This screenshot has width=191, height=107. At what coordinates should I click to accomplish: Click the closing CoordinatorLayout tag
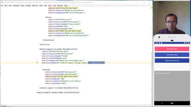(x=58, y=92)
